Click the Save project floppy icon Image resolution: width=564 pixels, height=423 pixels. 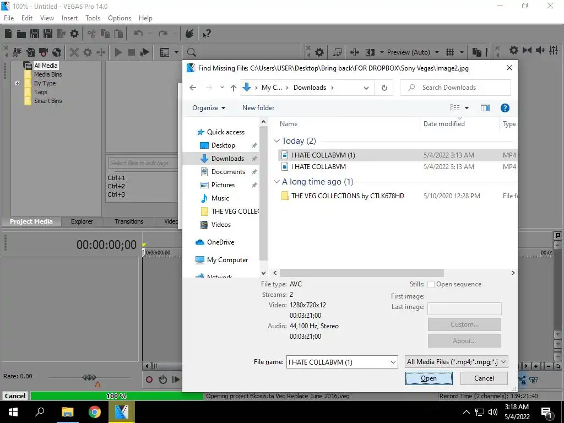coord(35,34)
